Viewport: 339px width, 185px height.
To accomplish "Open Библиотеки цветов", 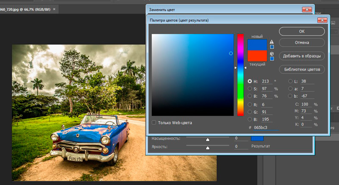I will pos(302,69).
